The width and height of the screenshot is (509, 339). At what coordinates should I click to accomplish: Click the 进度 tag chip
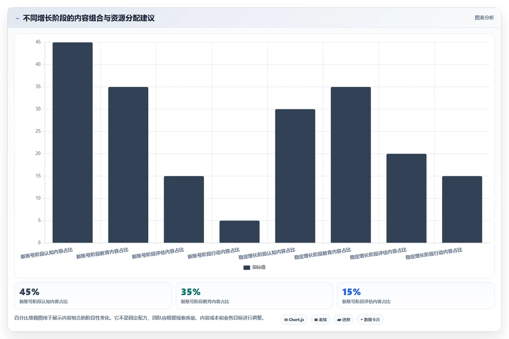tap(343, 320)
